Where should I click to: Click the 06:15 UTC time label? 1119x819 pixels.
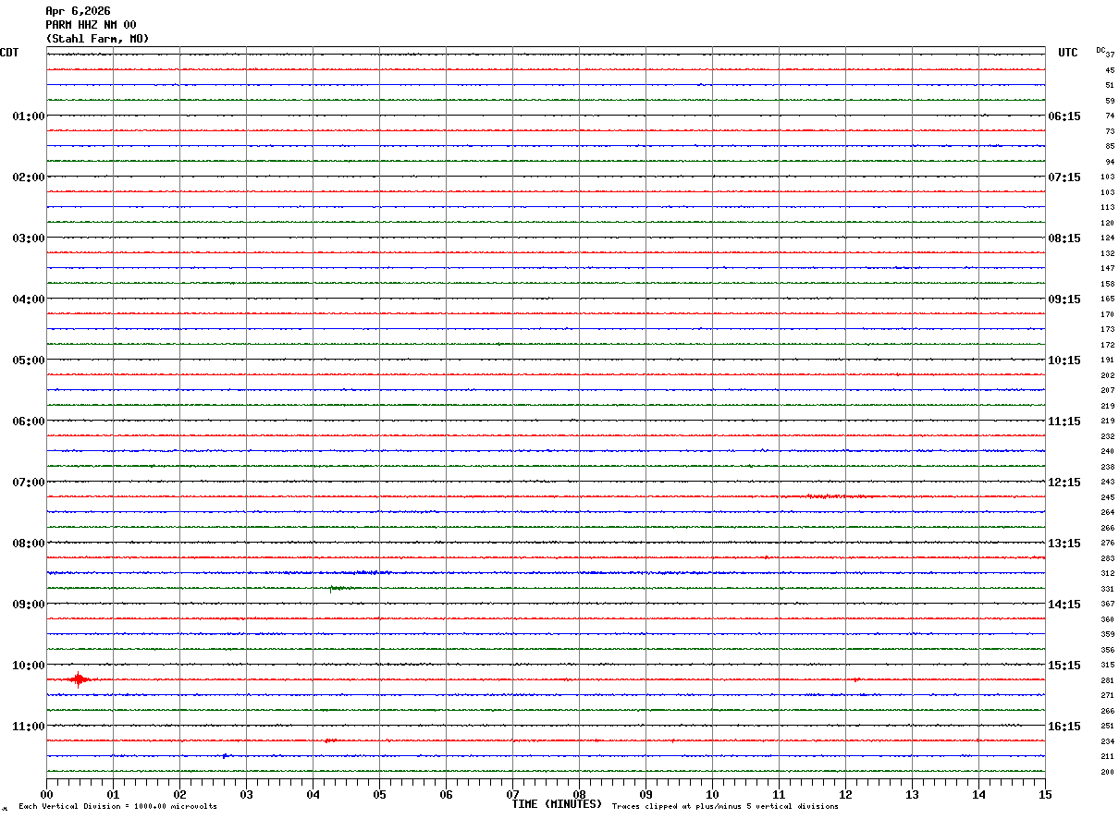click(x=1064, y=116)
